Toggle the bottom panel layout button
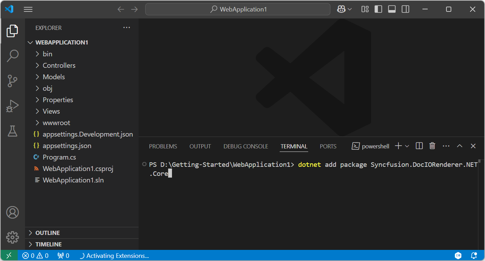This screenshot has height=261, width=485. [x=392, y=9]
